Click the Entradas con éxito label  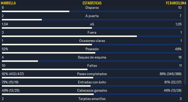point(92,82)
